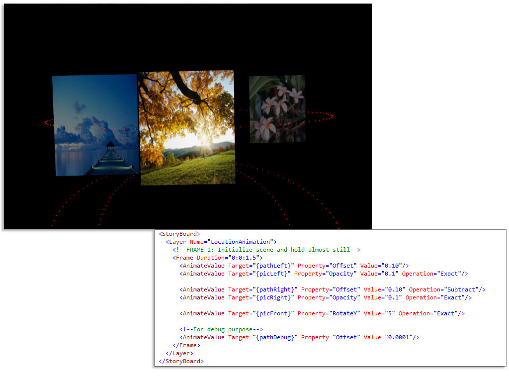Select the blue ocean pier picture
The height and width of the screenshot is (382, 509).
(96, 125)
